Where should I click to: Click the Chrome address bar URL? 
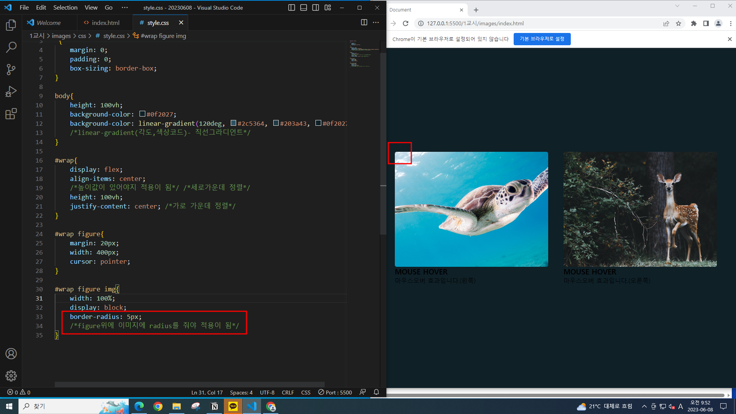click(x=475, y=23)
